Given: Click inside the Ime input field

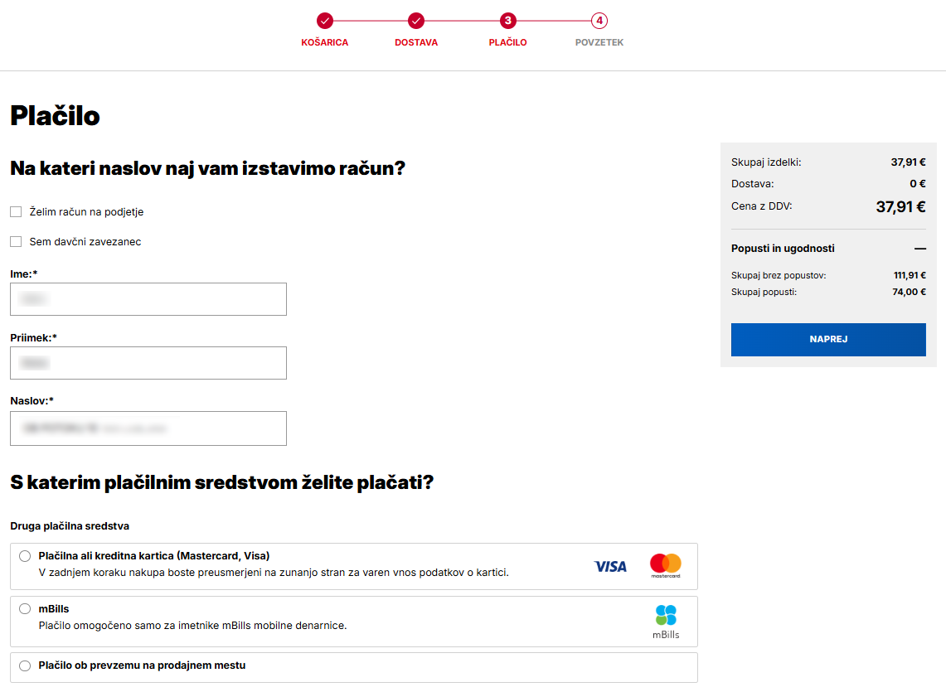Looking at the screenshot, I should (x=148, y=299).
